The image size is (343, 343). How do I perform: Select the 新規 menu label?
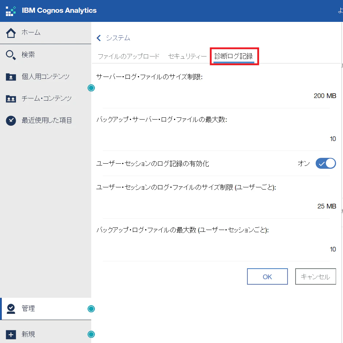coord(28,334)
